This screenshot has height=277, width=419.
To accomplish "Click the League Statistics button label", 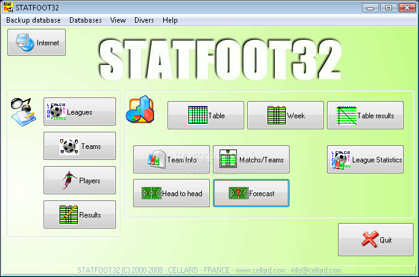I will (377, 160).
